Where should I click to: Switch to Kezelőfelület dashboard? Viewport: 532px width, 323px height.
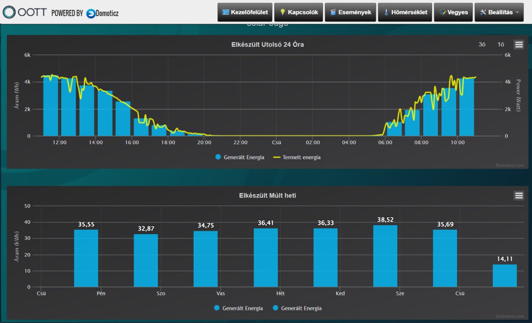[x=245, y=12]
